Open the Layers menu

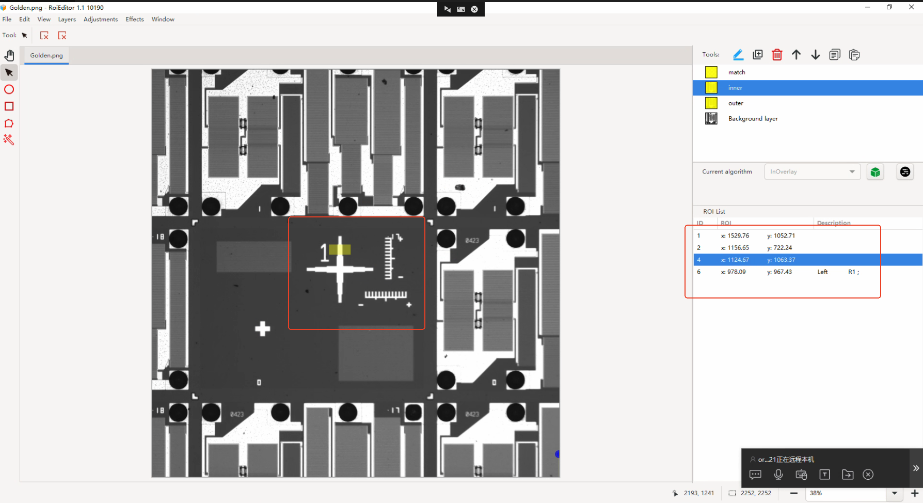(67, 19)
